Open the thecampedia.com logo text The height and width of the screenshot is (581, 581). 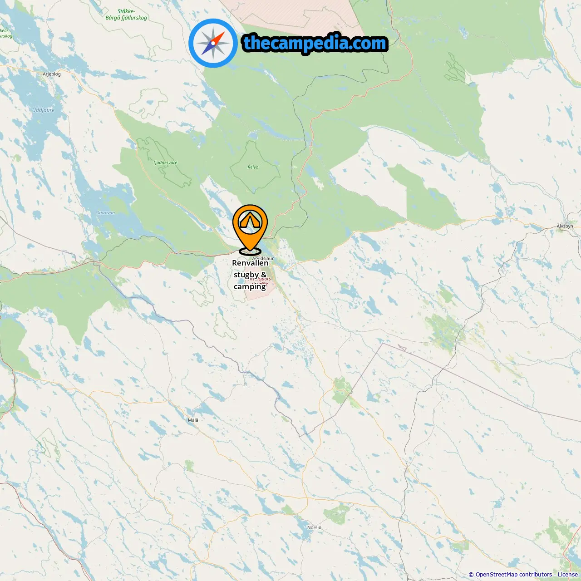pyautogui.click(x=315, y=43)
